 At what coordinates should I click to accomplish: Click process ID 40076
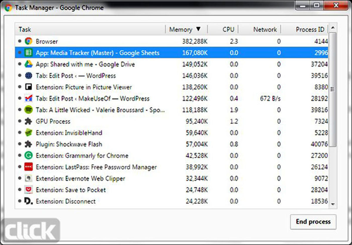click(x=319, y=144)
